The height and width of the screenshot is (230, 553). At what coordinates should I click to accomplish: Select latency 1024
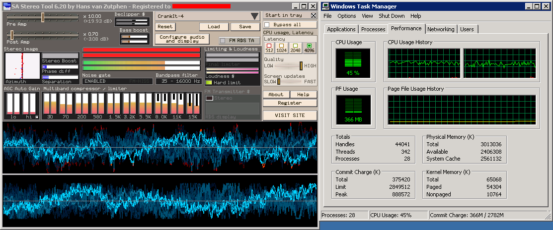point(281,48)
